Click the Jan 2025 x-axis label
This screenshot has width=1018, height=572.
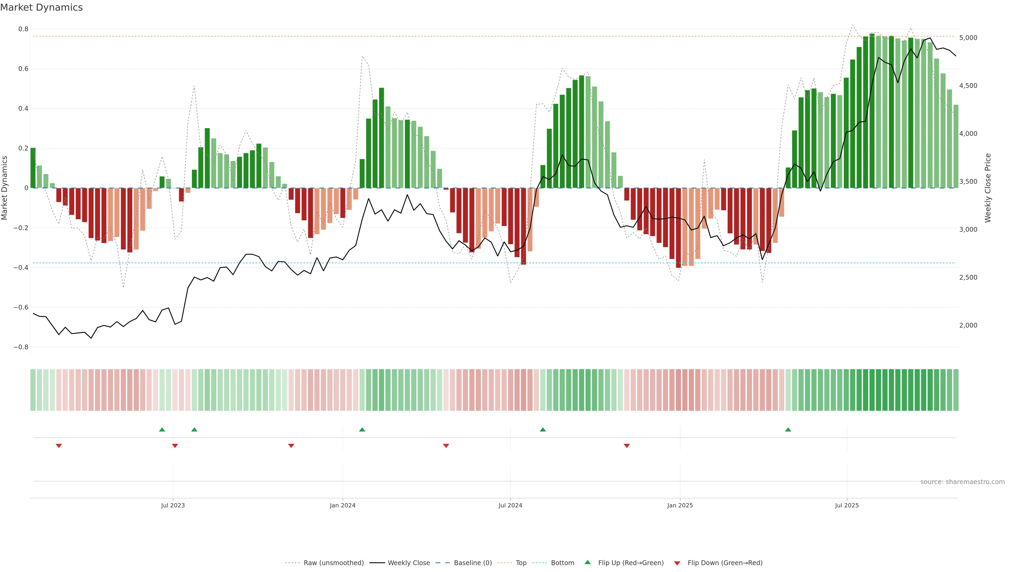click(x=680, y=505)
